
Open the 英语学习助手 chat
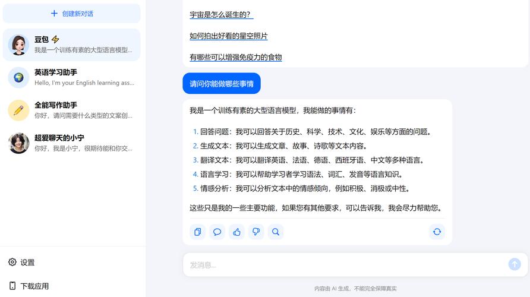pos(72,77)
